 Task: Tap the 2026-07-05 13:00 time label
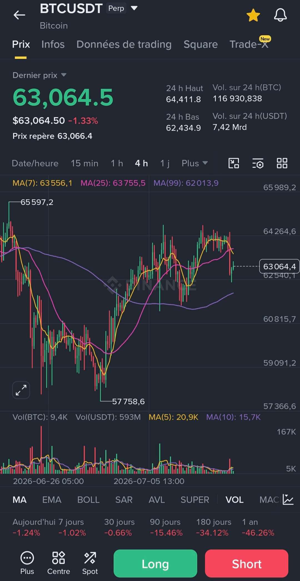[149, 481]
